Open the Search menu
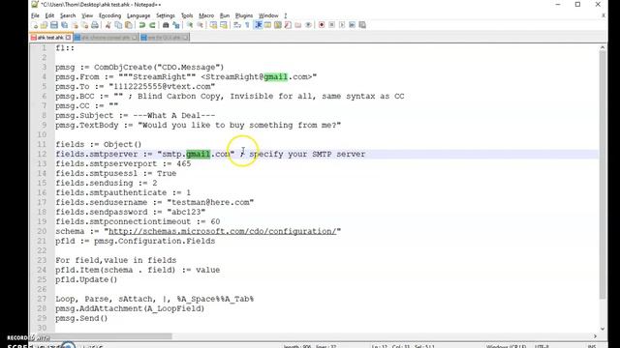Screen dimensions: 620x348 tap(68, 15)
